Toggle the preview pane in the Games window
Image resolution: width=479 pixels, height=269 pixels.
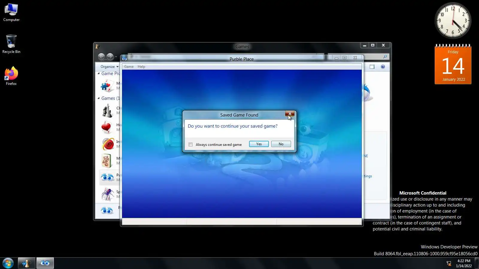pos(372,67)
